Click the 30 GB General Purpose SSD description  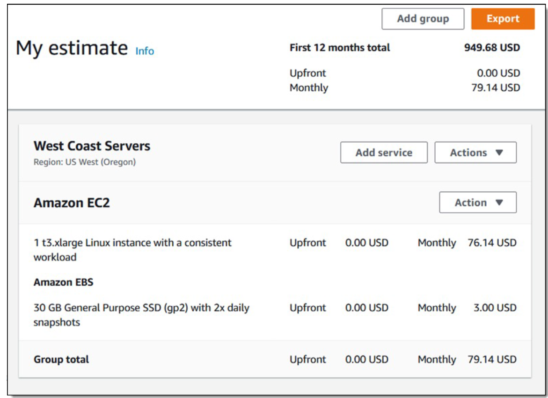[141, 315]
